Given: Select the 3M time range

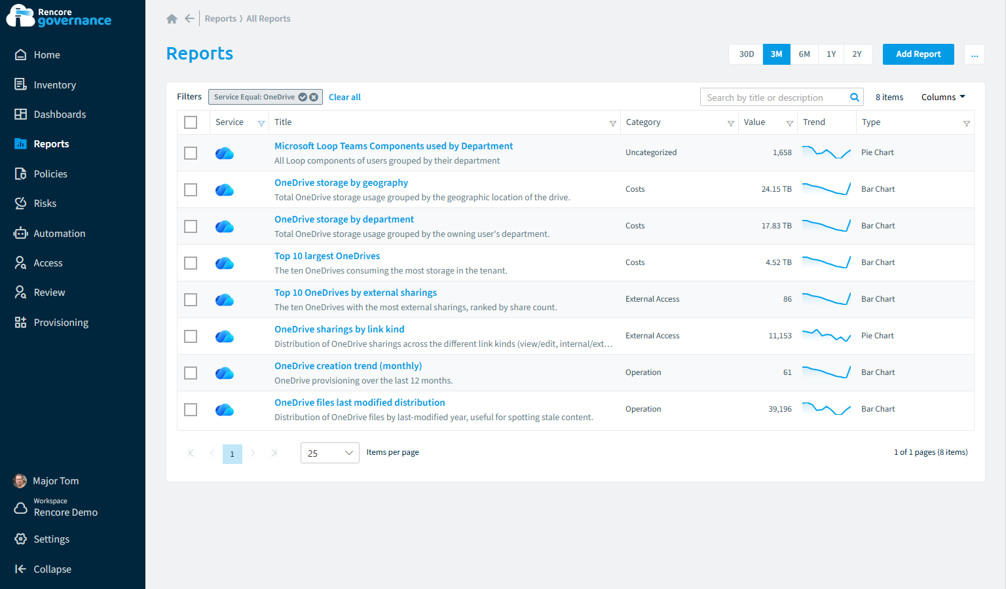Looking at the screenshot, I should (777, 54).
